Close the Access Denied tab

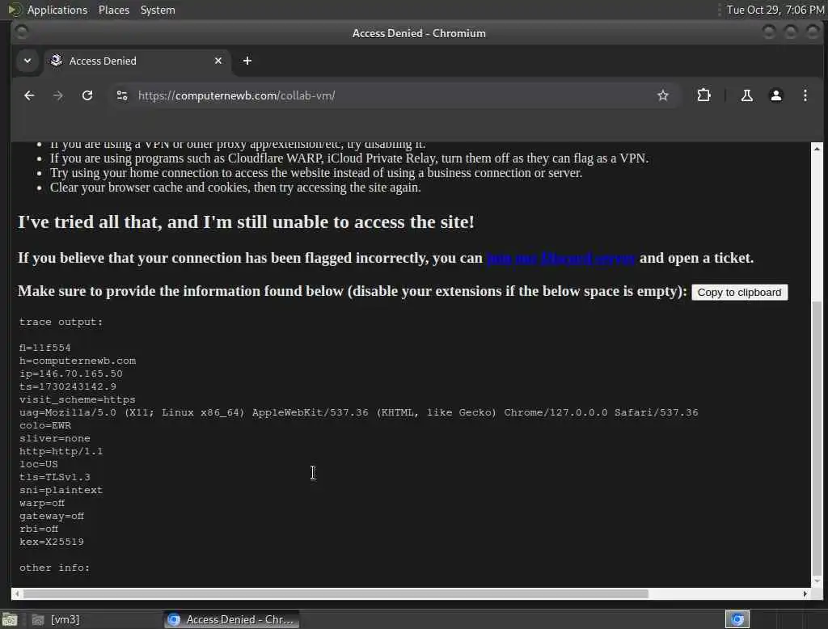(x=218, y=61)
